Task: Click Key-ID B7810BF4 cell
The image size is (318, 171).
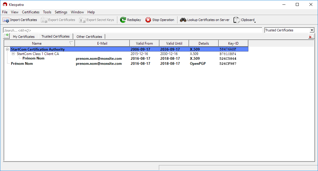Action: click(228, 54)
